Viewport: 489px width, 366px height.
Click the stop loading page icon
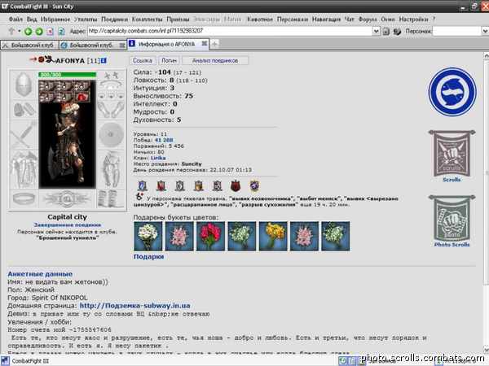point(50,31)
